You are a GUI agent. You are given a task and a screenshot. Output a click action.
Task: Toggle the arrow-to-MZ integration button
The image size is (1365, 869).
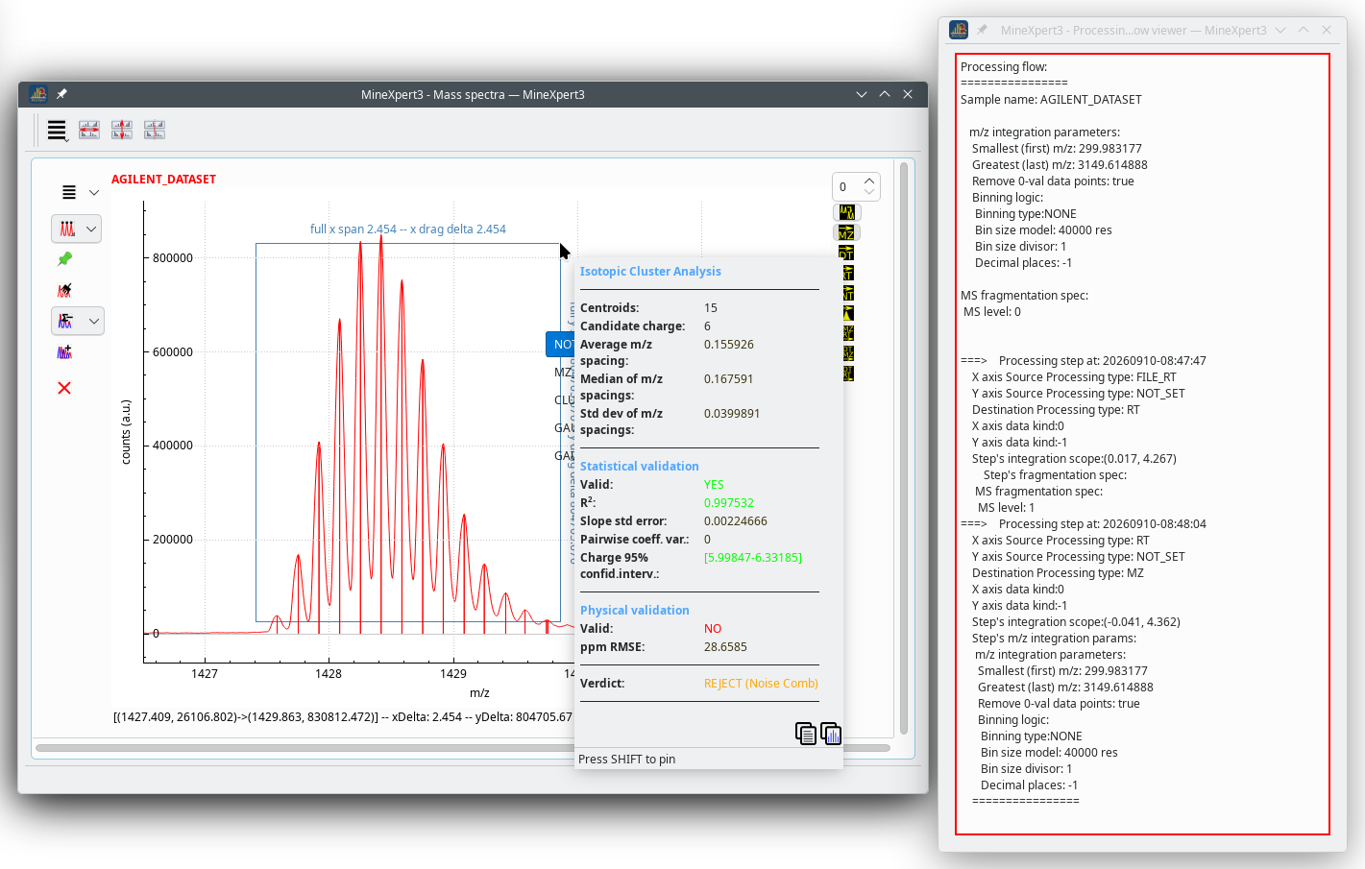coord(846,232)
